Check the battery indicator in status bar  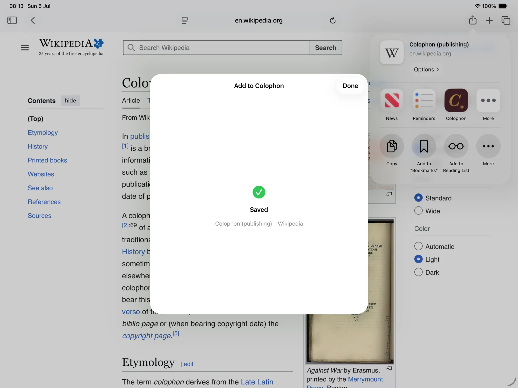503,6
